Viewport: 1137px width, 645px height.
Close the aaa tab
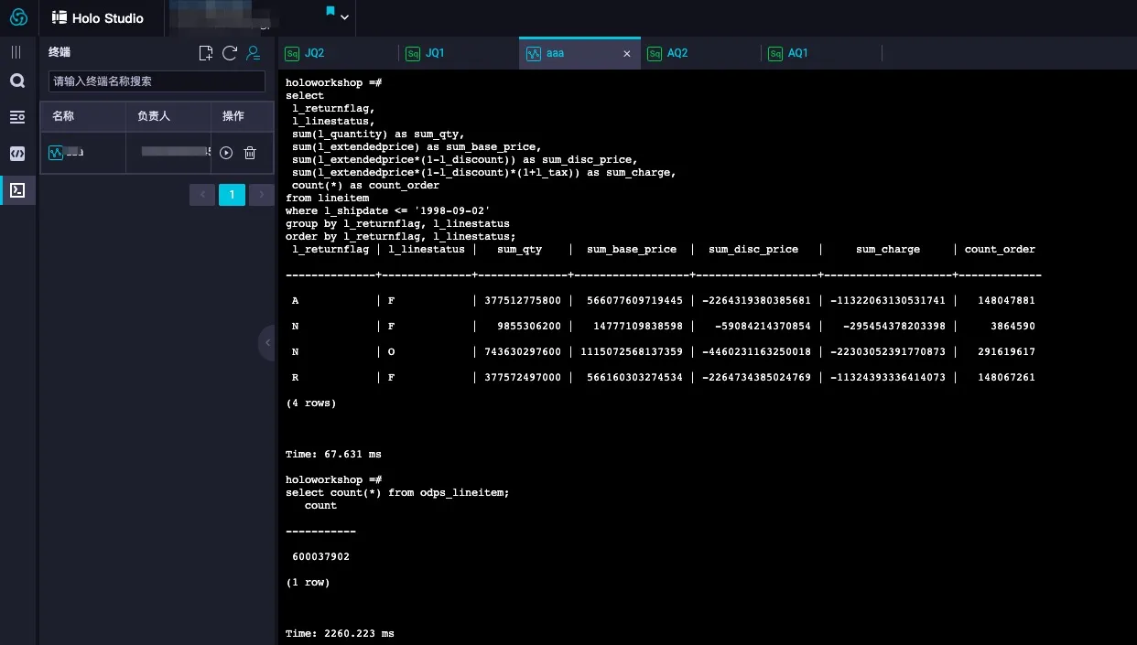click(627, 54)
